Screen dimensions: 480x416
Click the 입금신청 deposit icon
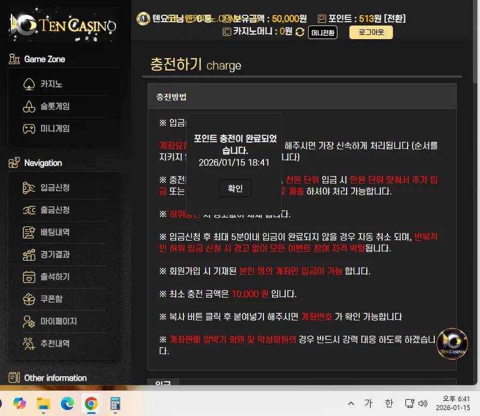point(29,187)
